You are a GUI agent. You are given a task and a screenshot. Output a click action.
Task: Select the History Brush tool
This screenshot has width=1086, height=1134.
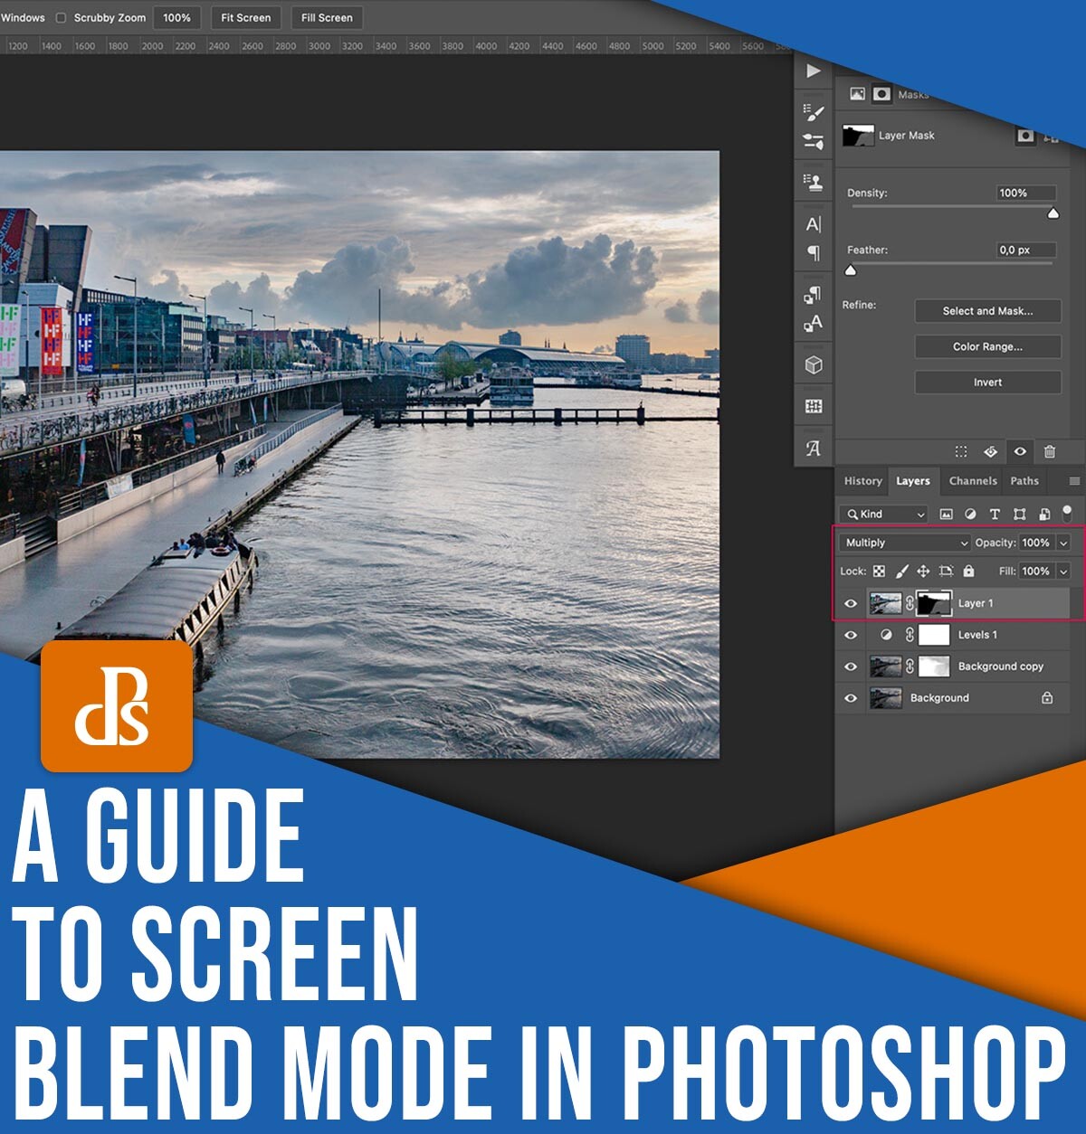click(x=812, y=111)
